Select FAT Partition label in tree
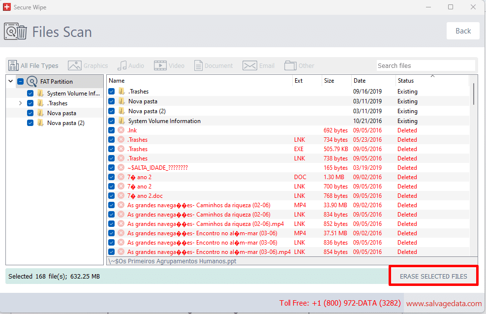486x314 pixels. coord(57,82)
